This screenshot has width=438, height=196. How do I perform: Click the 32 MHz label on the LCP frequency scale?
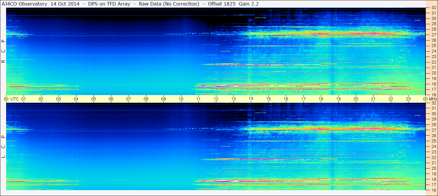pos(434,103)
